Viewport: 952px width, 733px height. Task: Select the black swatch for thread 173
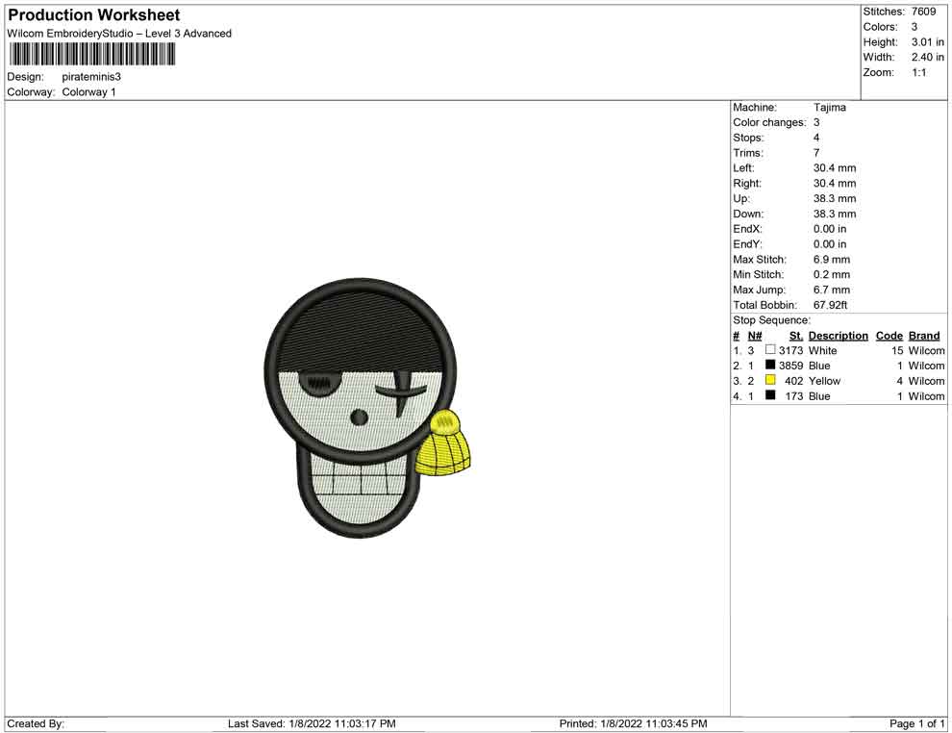pyautogui.click(x=770, y=395)
